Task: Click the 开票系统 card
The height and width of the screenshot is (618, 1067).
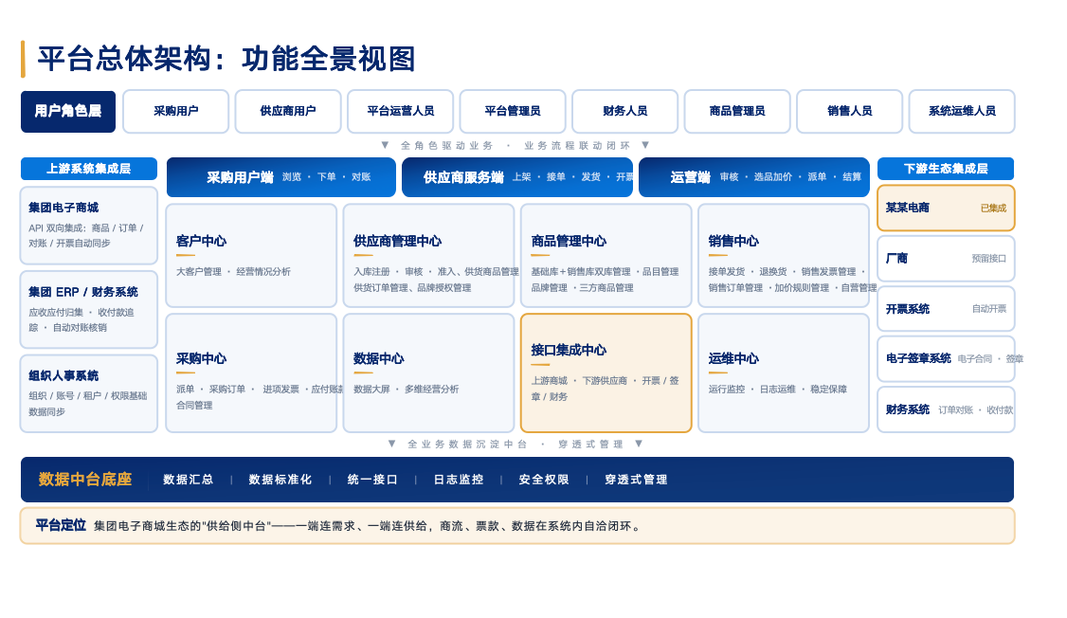Action: click(x=946, y=309)
